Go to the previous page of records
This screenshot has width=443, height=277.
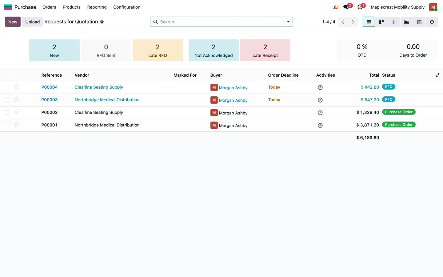point(343,22)
